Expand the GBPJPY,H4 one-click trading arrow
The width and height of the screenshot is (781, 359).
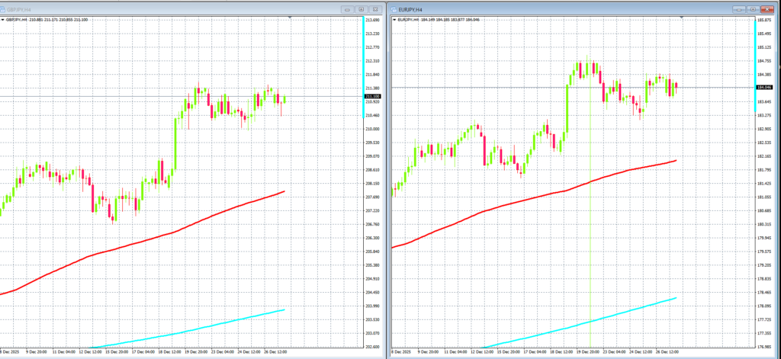click(2, 20)
